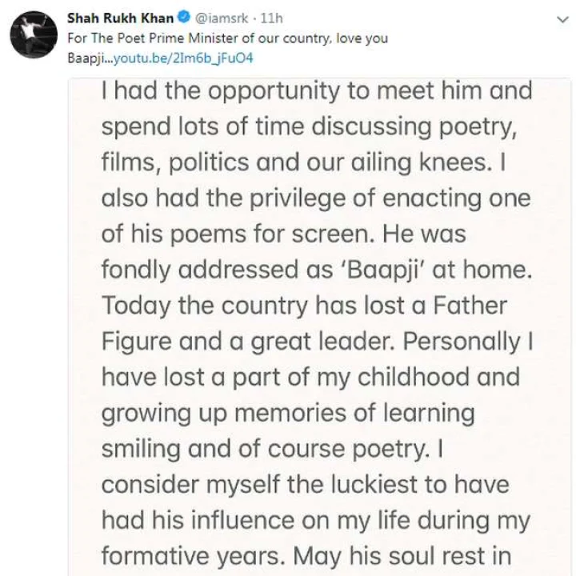Click the line 'films, politics and our ailing knees'
This screenshot has width=576, height=576.
click(303, 163)
